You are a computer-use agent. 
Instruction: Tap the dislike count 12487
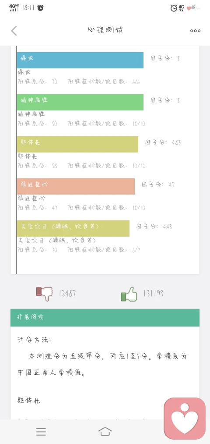tap(67, 293)
